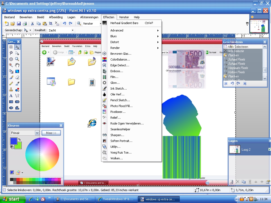Click the Zoom Out magnifier in toolbar
The image size is (271, 203).
[x=79, y=24]
